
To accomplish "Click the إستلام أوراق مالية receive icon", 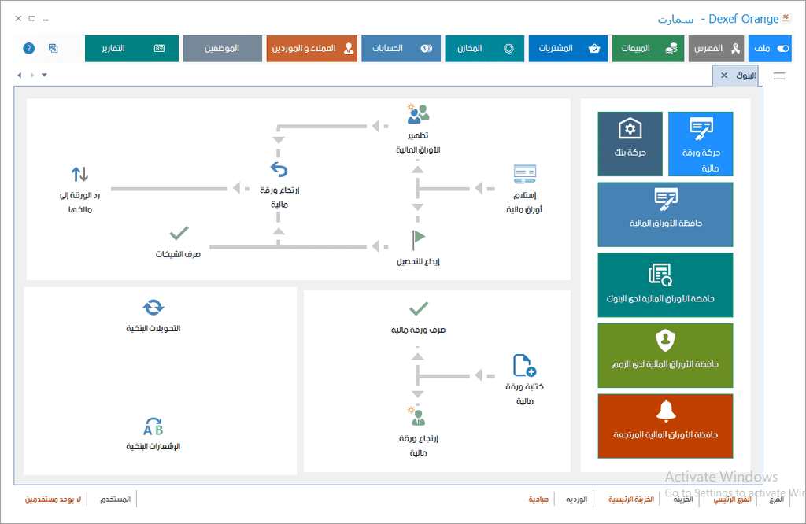I will [525, 174].
